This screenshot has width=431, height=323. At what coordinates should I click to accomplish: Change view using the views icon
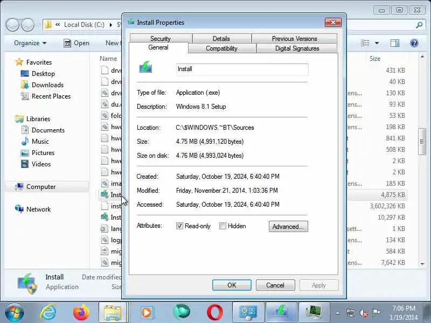point(365,43)
